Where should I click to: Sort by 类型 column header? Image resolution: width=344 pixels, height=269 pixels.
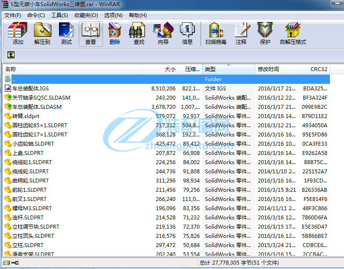pos(229,69)
